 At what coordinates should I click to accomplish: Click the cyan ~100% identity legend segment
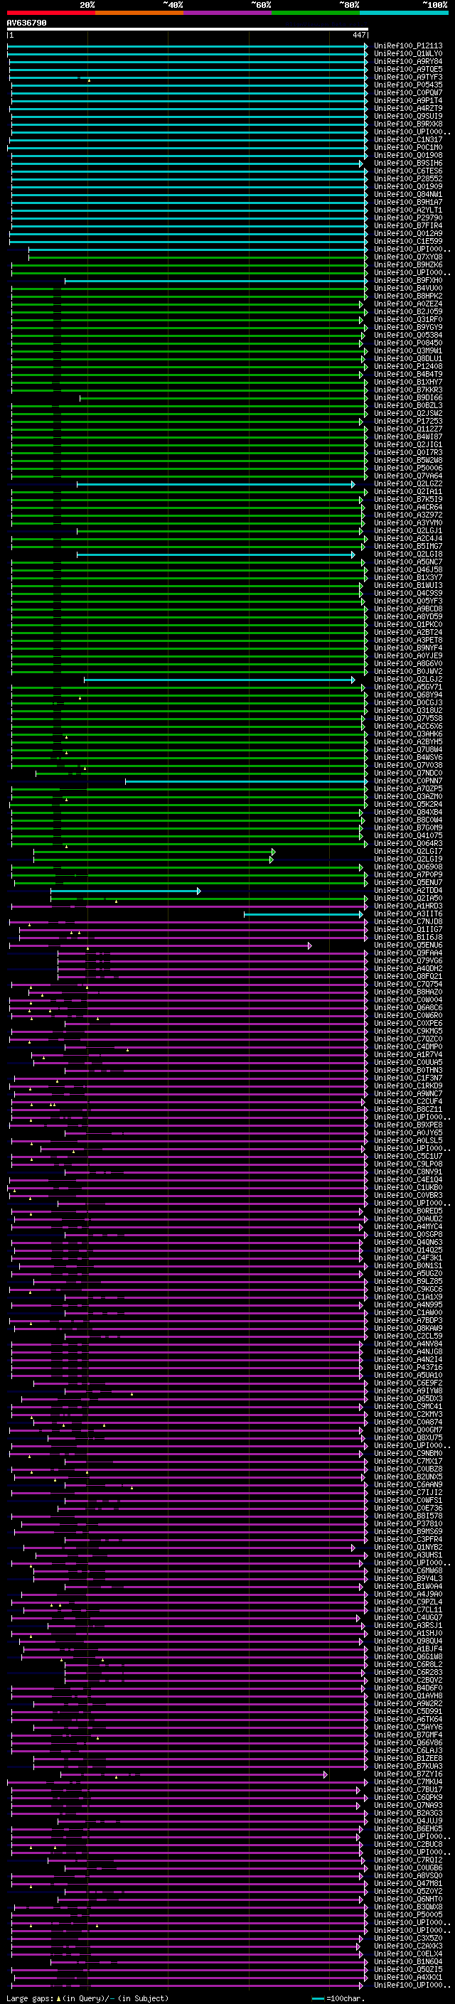pyautogui.click(x=403, y=13)
